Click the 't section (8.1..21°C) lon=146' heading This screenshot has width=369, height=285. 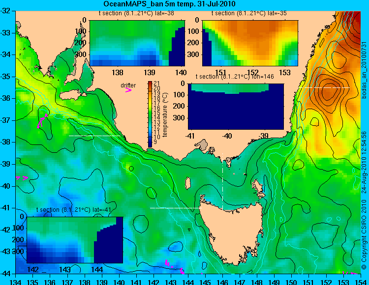pos(235,77)
